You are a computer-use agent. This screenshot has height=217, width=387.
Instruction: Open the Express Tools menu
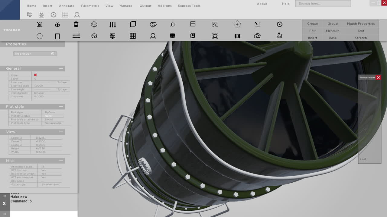(189, 6)
